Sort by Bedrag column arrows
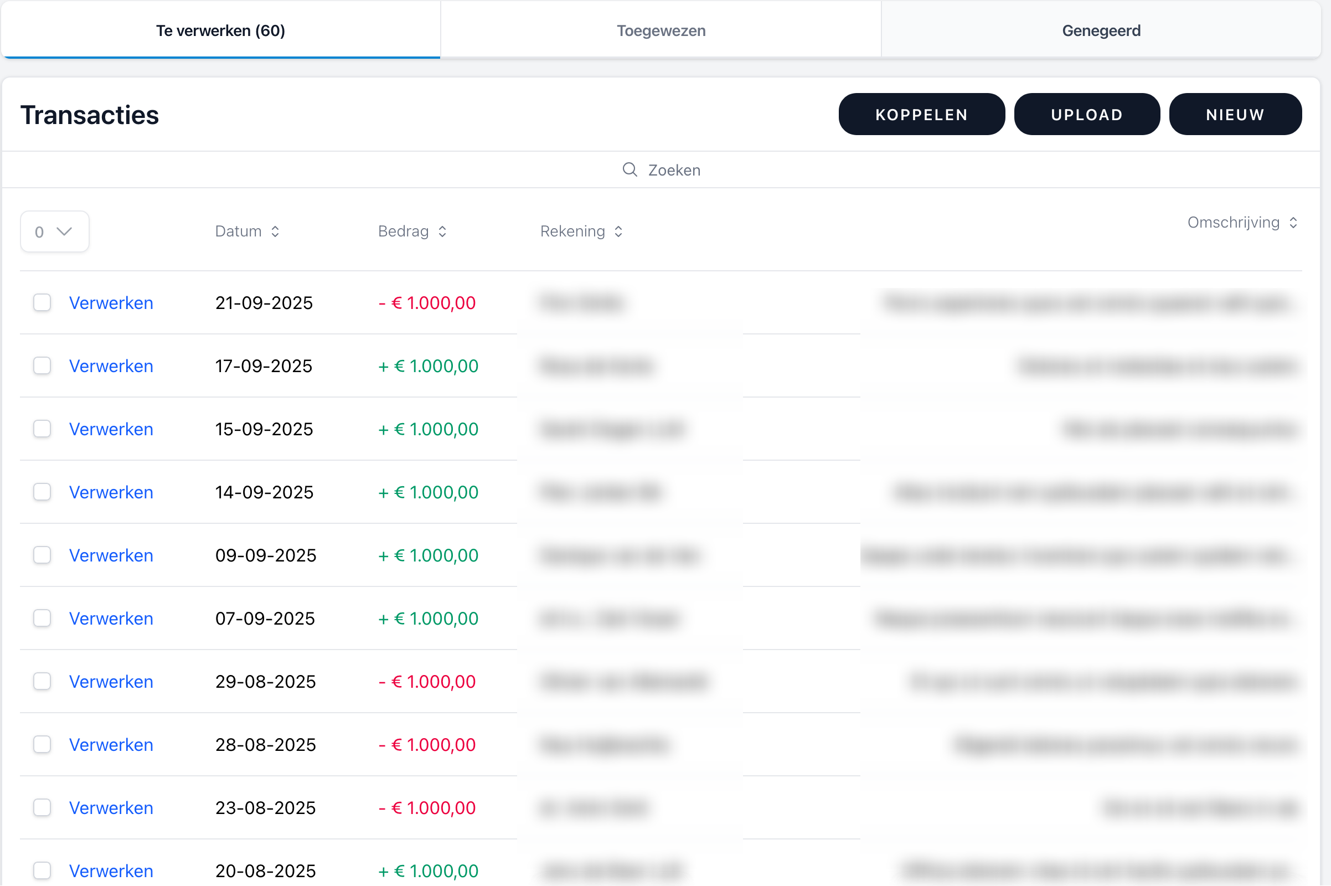Image resolution: width=1331 pixels, height=886 pixels. point(442,231)
